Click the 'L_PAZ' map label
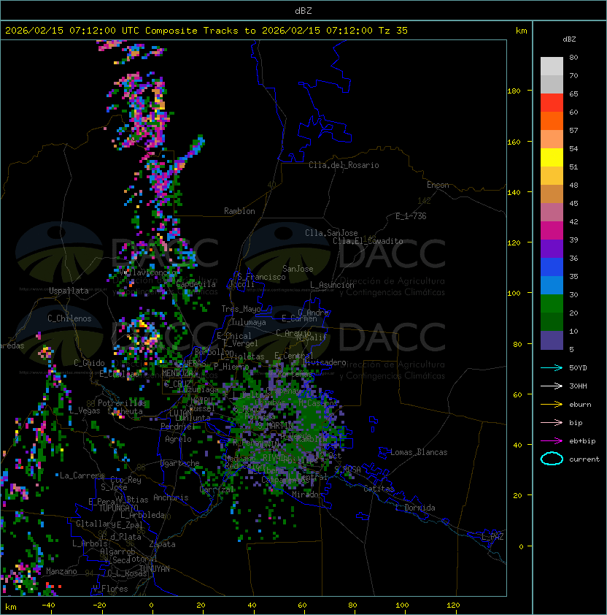This screenshot has width=607, height=615. [x=492, y=537]
